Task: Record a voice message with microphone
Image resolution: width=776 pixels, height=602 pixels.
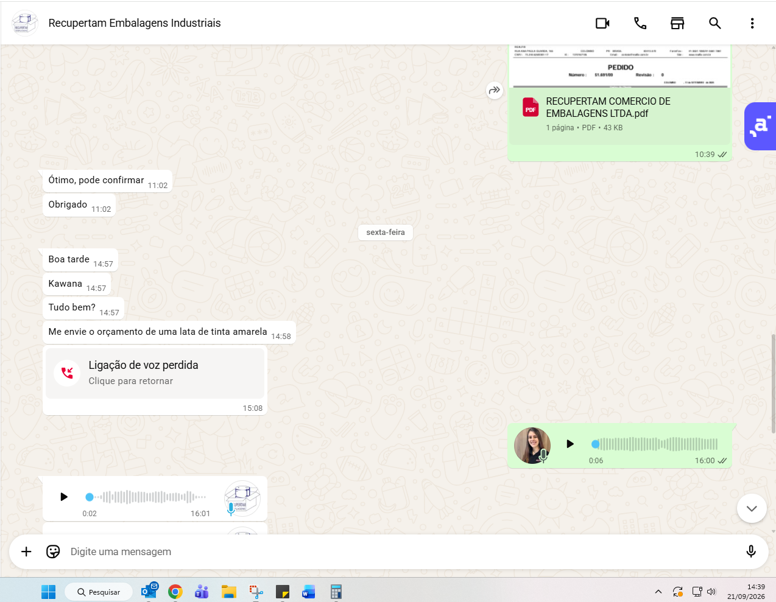Action: (751, 551)
